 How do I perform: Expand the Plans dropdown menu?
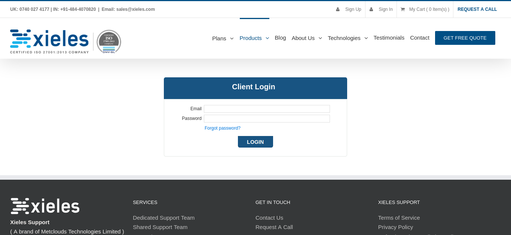click(x=223, y=38)
